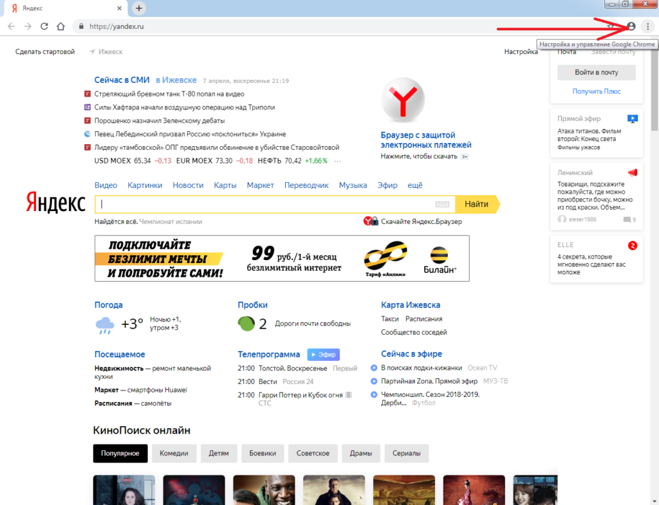659x505 pixels.
Task: Open the Маркет service tab
Action: (x=260, y=185)
